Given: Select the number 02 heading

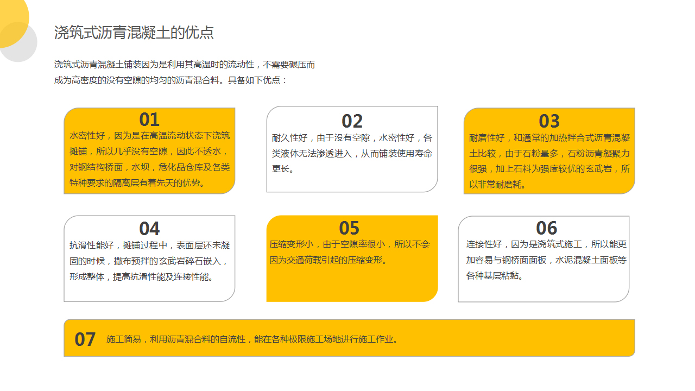Looking at the screenshot, I should [352, 121].
